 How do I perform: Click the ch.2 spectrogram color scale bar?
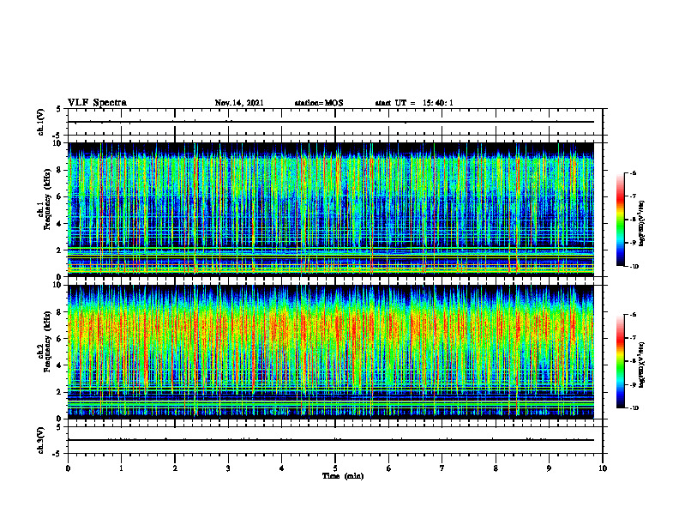coord(620,361)
